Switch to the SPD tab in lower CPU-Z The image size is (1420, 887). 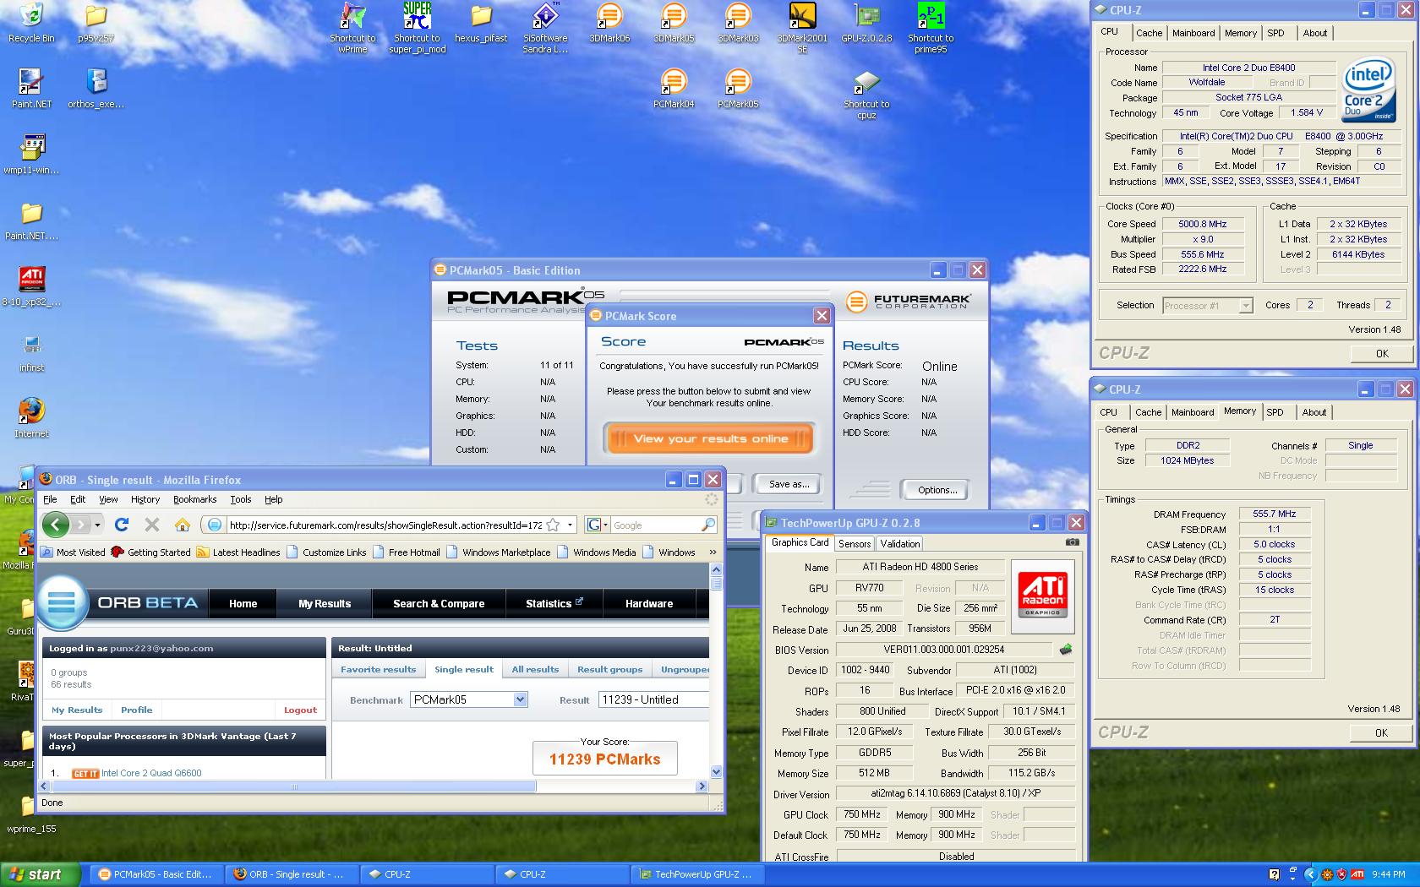coord(1275,412)
